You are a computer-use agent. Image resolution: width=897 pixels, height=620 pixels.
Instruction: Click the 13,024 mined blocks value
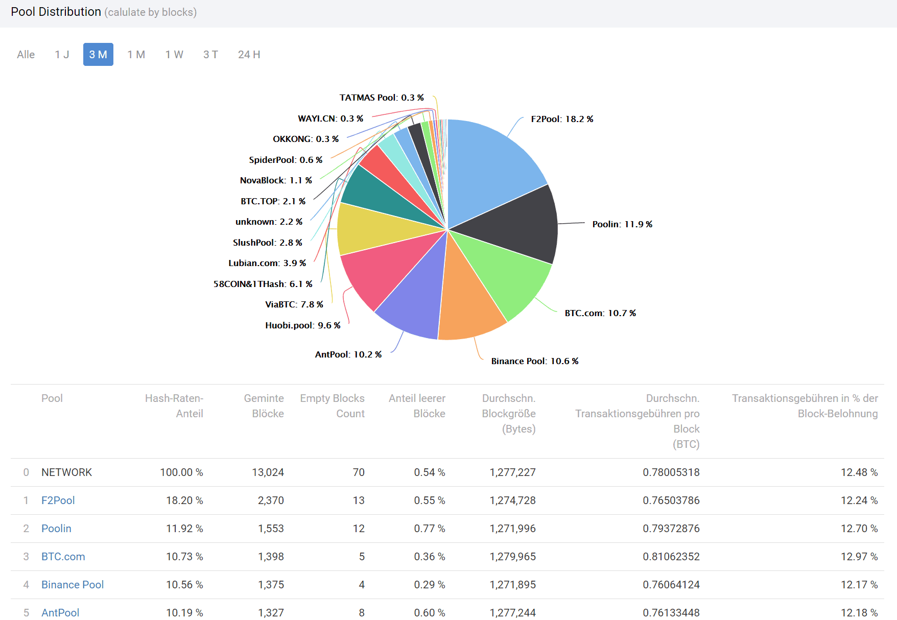coord(268,472)
